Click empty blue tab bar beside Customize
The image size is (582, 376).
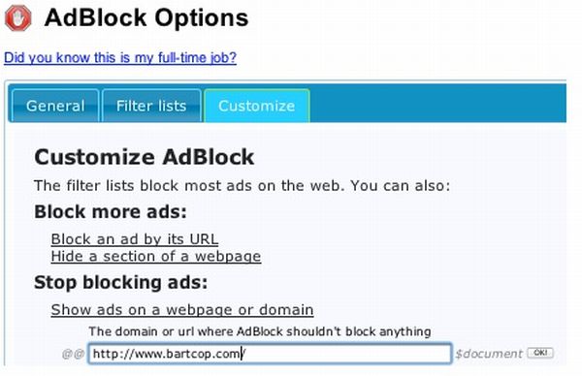click(438, 104)
